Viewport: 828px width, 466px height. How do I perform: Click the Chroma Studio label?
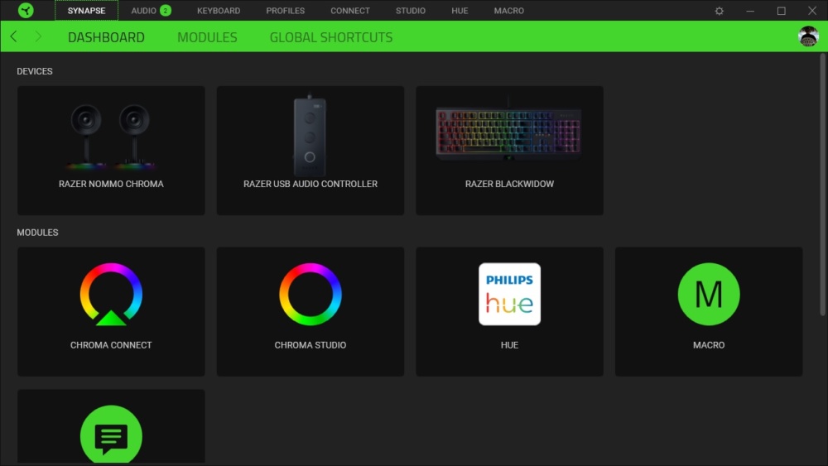[x=310, y=344]
